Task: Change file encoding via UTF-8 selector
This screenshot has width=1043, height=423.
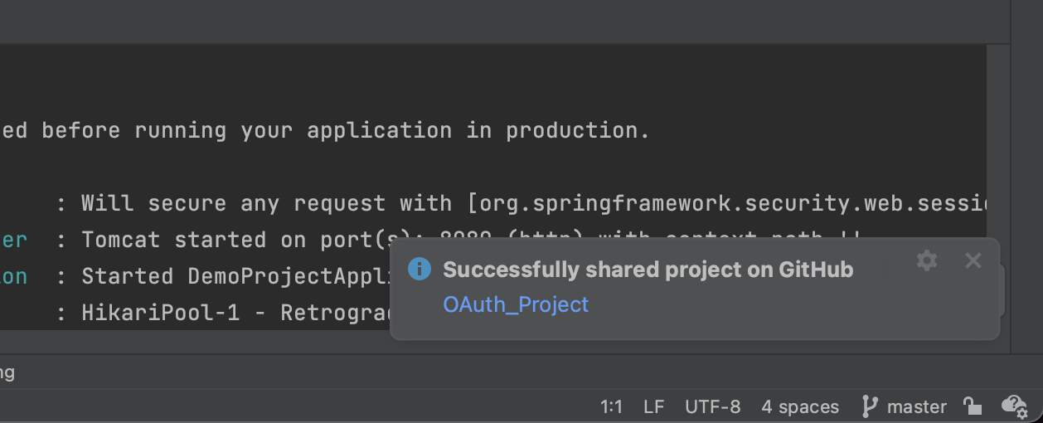Action: coord(713,406)
